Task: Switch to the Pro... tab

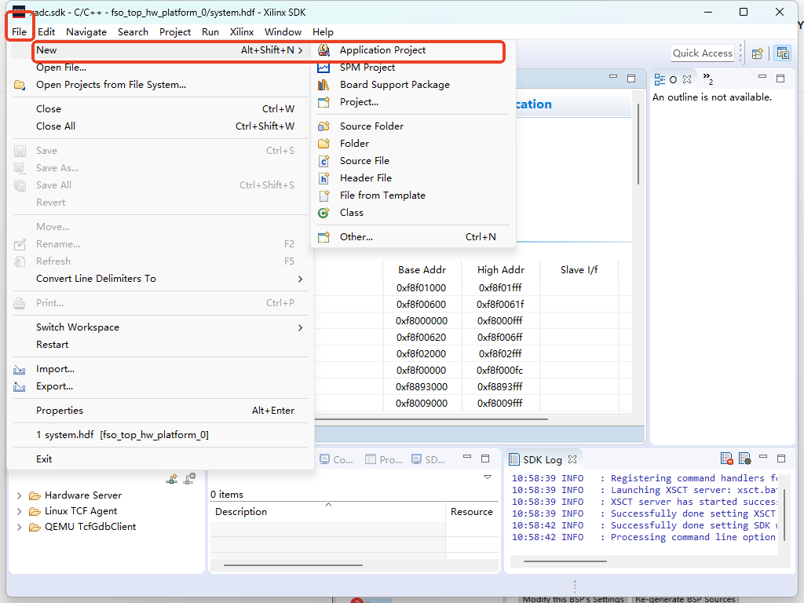Action: (383, 460)
